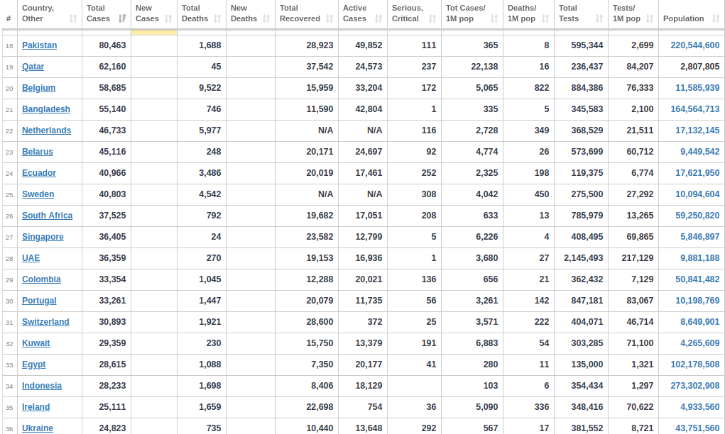Open Egypt population link 102,178,508
The image size is (725, 434).
click(x=695, y=365)
